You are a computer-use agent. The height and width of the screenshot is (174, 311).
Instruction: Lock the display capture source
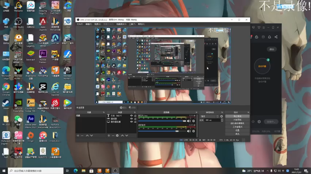(135, 122)
